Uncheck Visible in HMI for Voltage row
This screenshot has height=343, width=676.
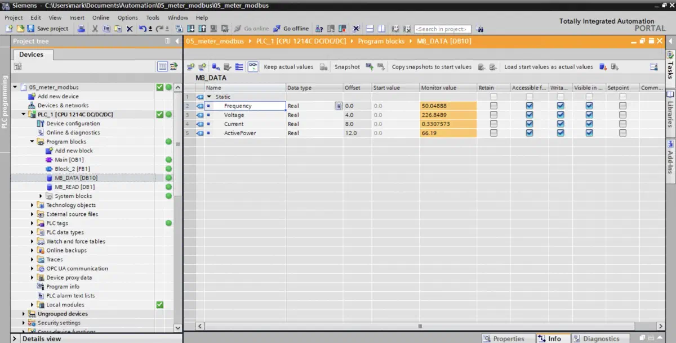coord(589,115)
